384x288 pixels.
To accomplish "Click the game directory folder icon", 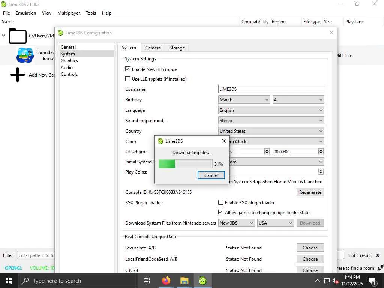I will [x=17, y=36].
